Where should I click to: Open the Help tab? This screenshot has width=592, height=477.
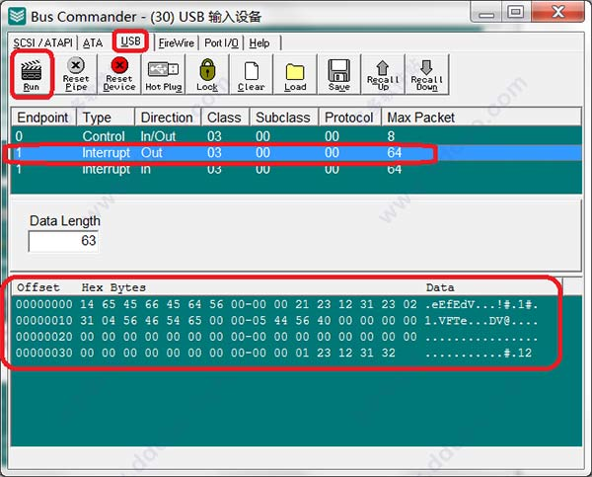tap(259, 43)
